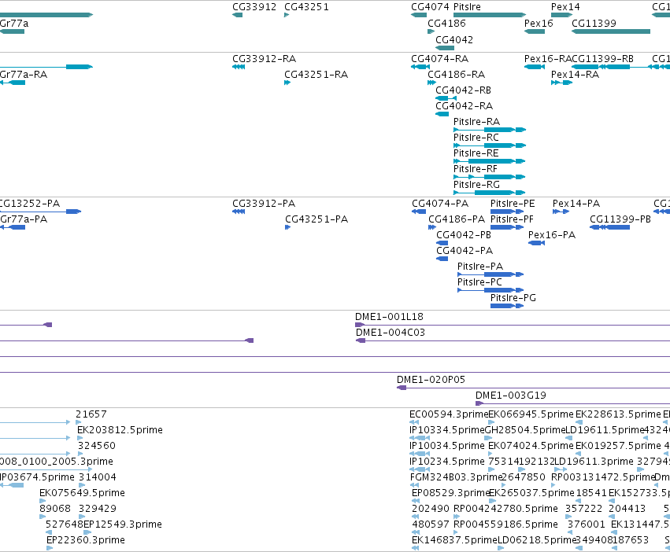Open transcript Pitslre-RF
The height and width of the screenshot is (552, 670).
476,169
